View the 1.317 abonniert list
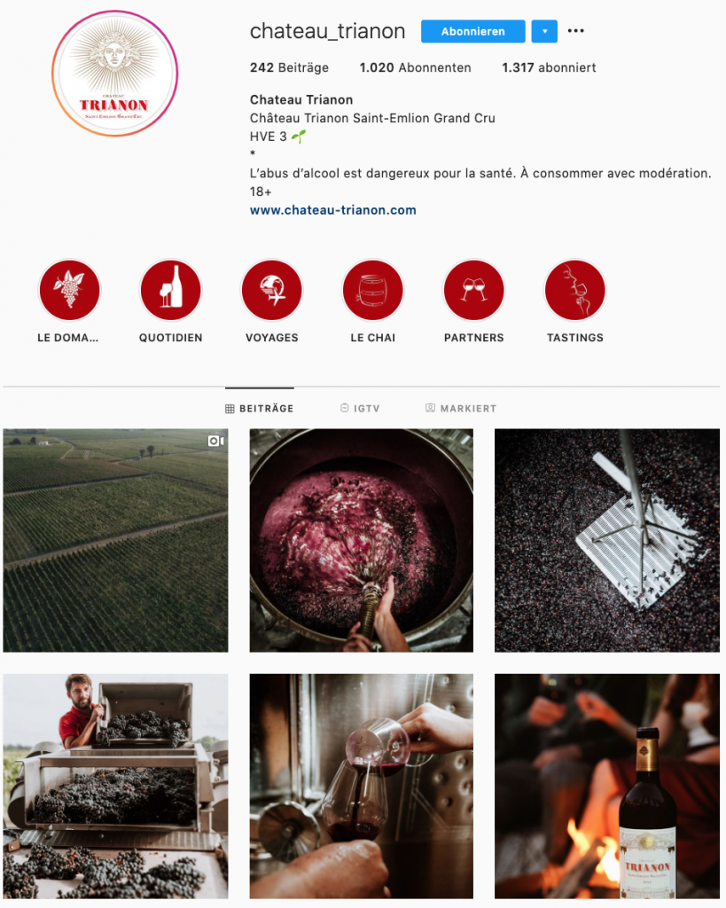The height and width of the screenshot is (908, 726). (x=549, y=67)
